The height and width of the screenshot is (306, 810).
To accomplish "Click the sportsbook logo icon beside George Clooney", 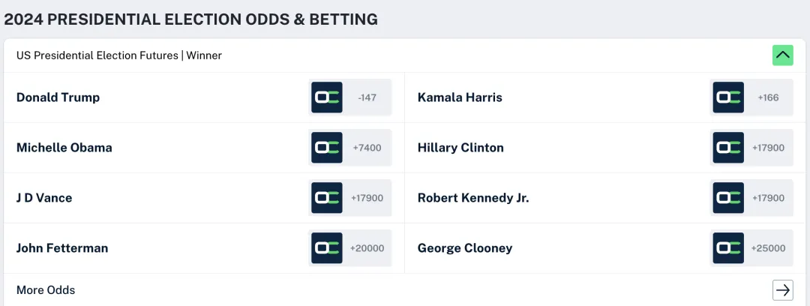I will [x=728, y=248].
